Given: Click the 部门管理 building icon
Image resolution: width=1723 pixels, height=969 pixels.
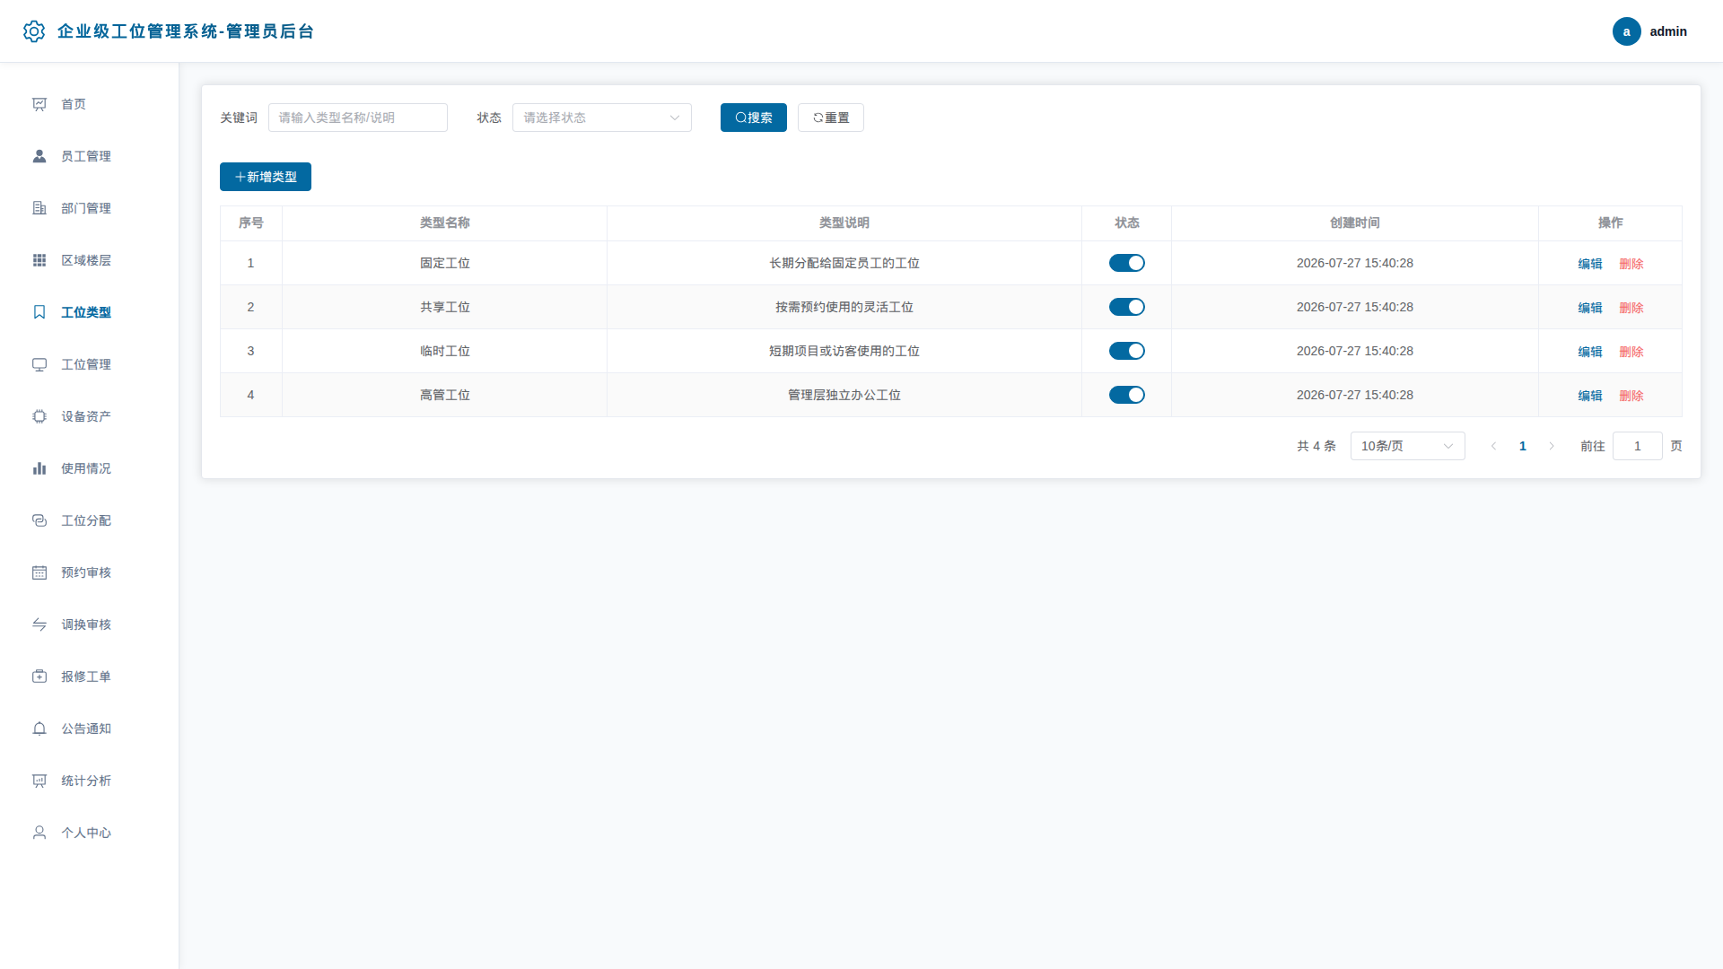Looking at the screenshot, I should [x=39, y=208].
